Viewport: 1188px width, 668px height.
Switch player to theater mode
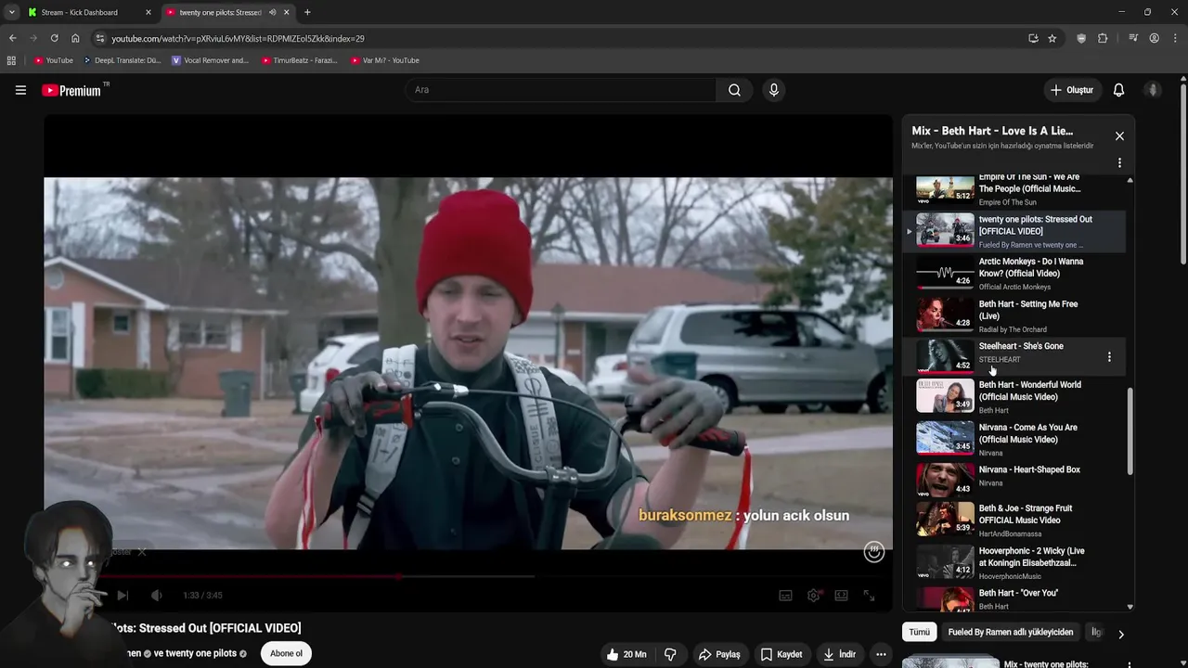pyautogui.click(x=841, y=596)
